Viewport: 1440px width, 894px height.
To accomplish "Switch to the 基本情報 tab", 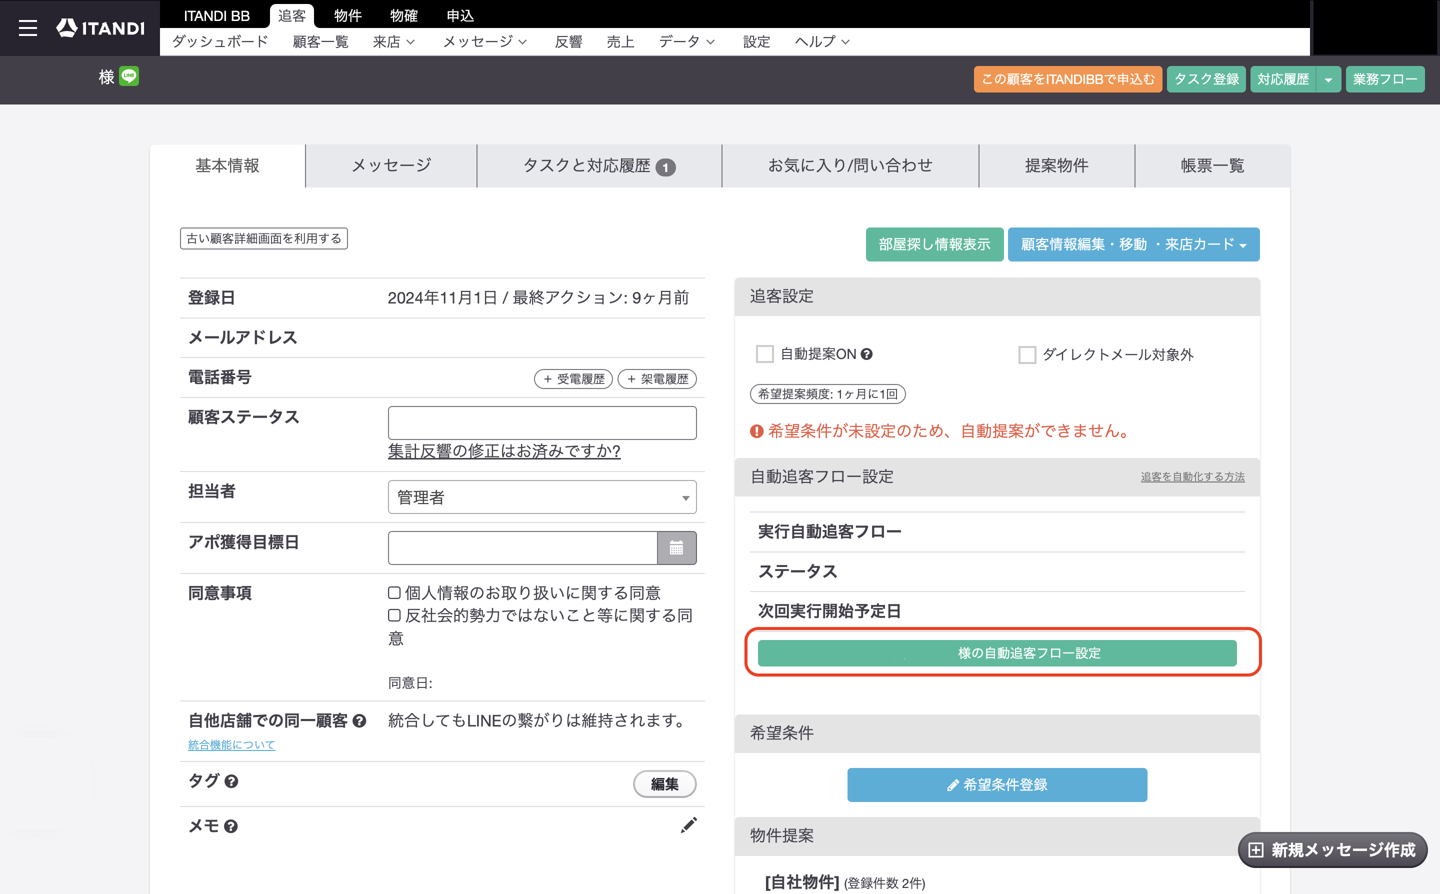I will [227, 166].
